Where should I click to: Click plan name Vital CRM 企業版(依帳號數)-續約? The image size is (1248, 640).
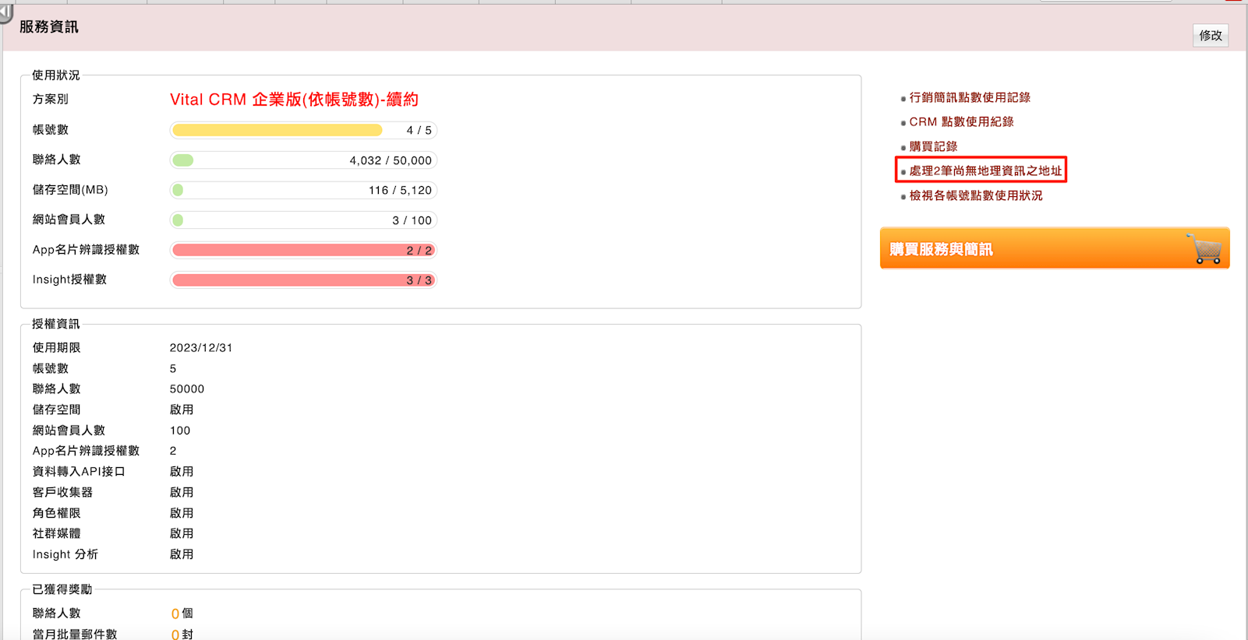coord(294,100)
